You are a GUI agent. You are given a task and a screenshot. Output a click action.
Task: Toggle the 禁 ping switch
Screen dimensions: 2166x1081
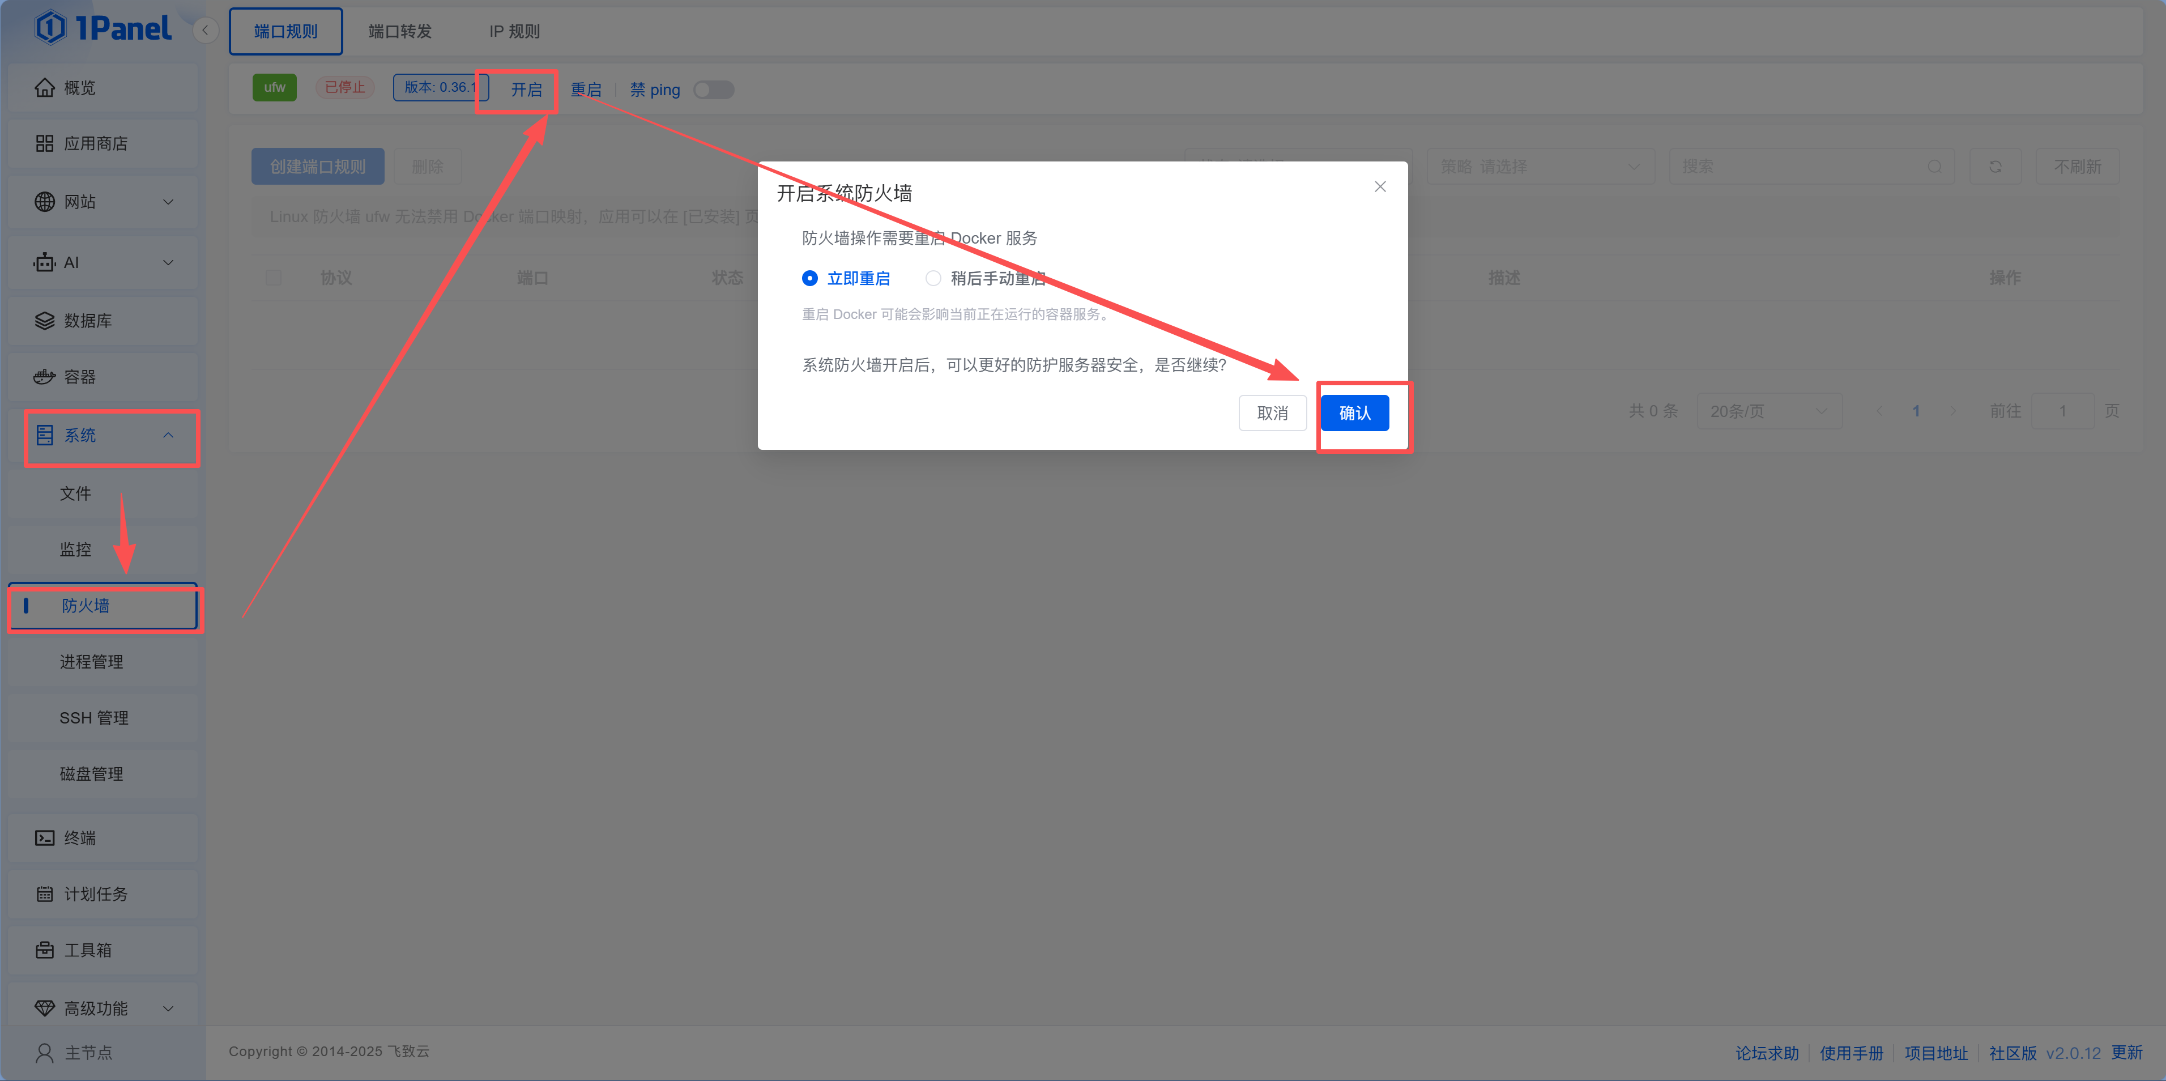click(713, 89)
